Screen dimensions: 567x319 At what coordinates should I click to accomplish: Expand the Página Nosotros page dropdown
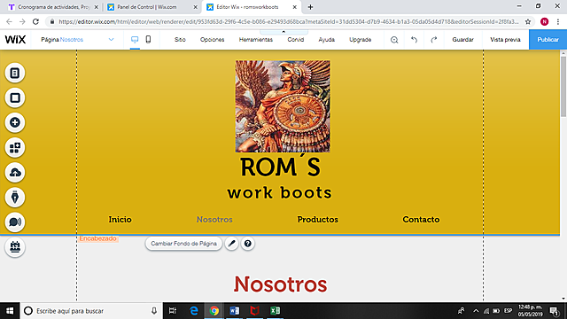coord(111,39)
